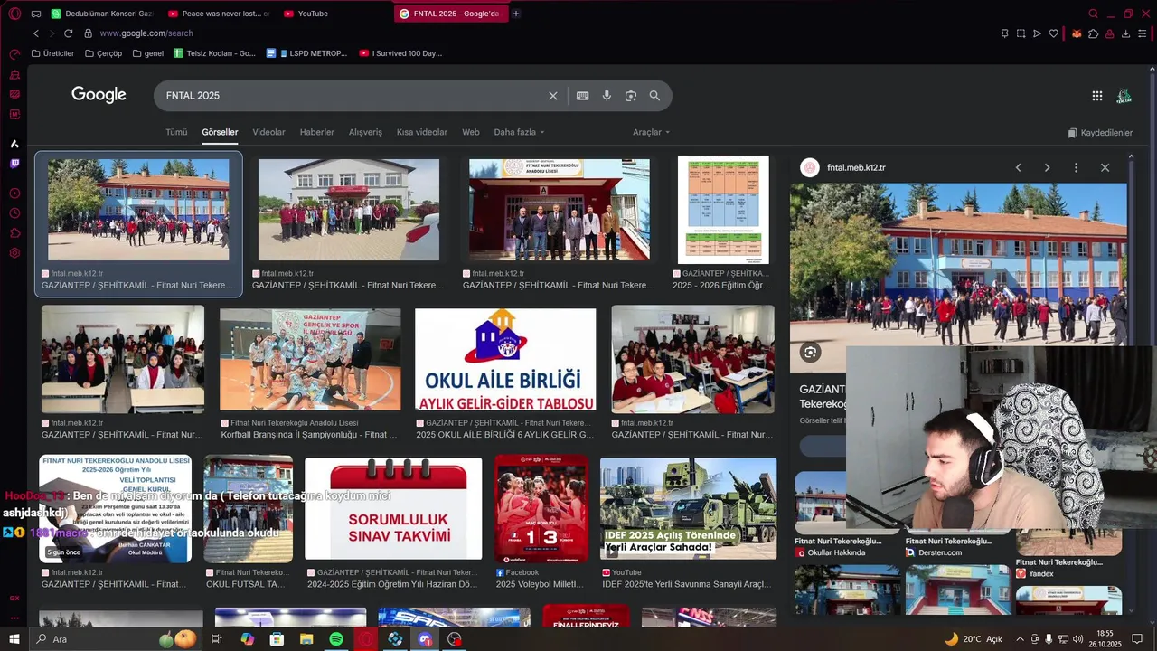This screenshot has height=651, width=1157.
Task: Close the image preview panel
Action: (1105, 168)
